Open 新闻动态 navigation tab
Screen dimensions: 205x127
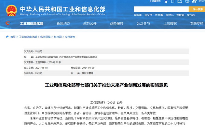63,24
